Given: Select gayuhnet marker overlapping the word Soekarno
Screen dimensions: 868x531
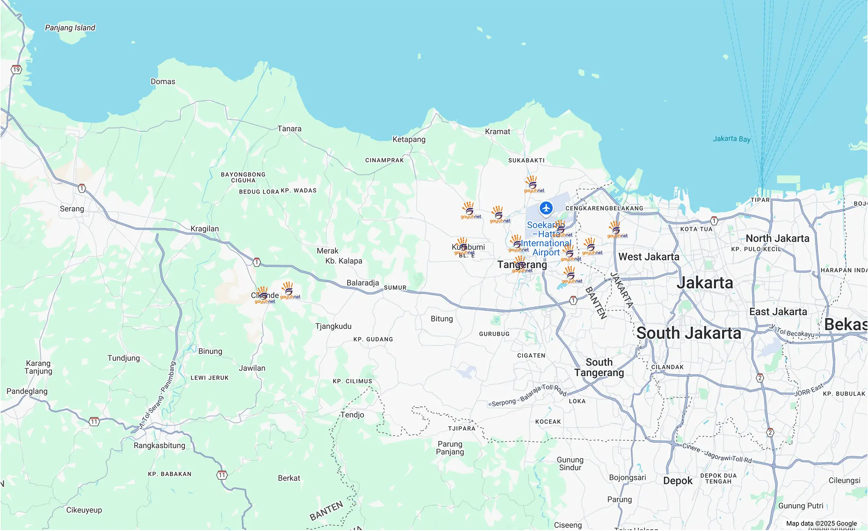Looking at the screenshot, I should tap(562, 228).
